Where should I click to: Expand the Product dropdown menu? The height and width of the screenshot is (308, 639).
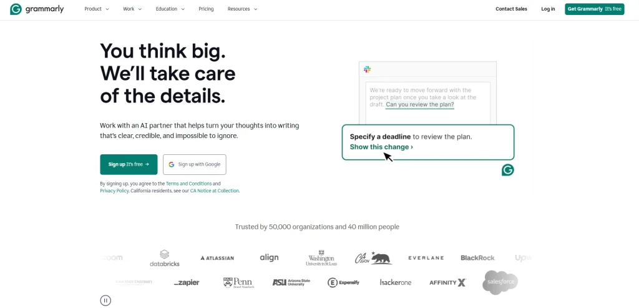point(97,9)
